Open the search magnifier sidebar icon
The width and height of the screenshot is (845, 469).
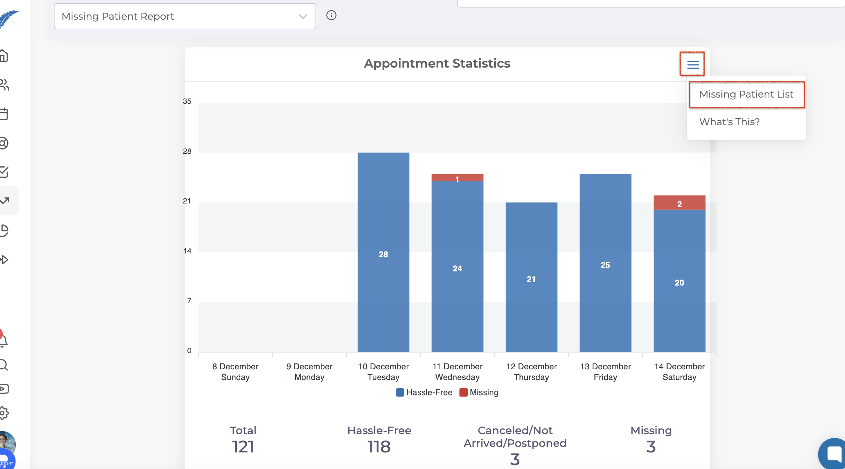3,365
